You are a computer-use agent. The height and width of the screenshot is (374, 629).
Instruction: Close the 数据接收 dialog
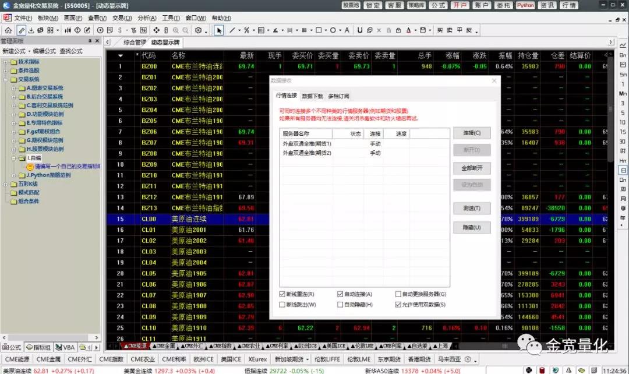pyautogui.click(x=494, y=80)
